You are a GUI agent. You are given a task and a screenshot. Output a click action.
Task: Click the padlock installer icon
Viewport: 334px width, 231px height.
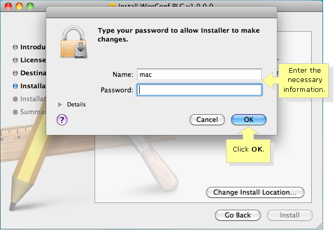point(74,42)
